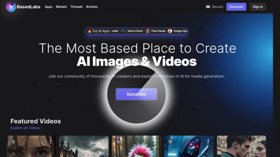
Task: Go to the Threads section
Action: coord(76,7)
